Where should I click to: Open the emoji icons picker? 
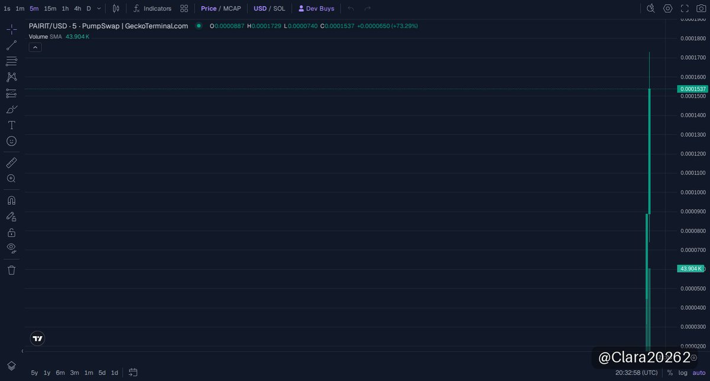11,141
